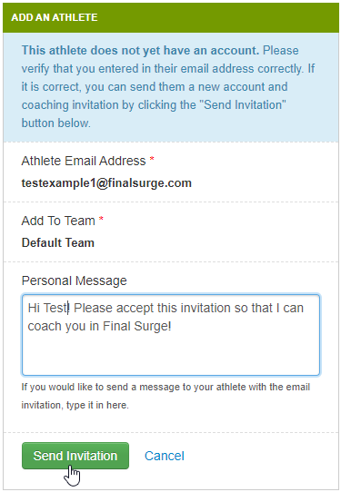Click the Personal Message field label
This screenshot has width=341, height=492.
75,280
